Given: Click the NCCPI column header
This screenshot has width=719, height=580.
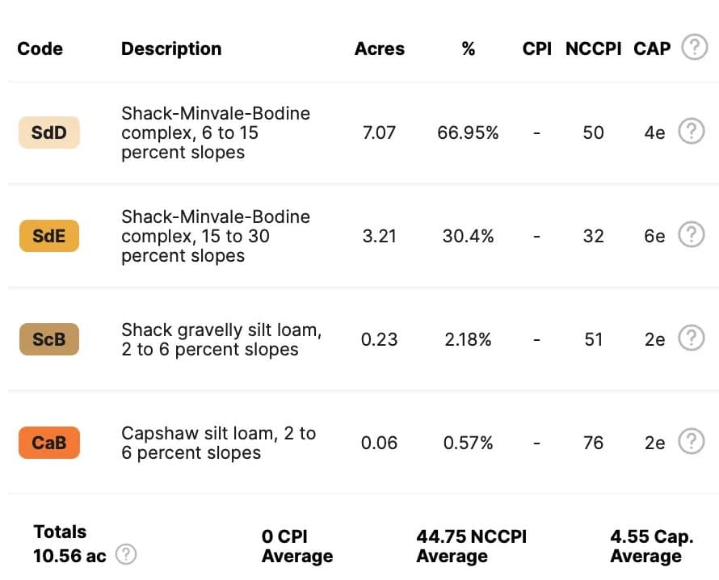Looking at the screenshot, I should click(593, 48).
